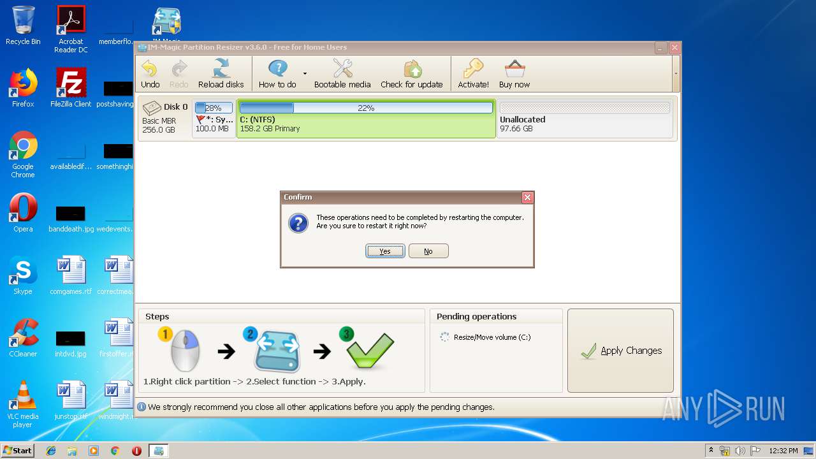Click the file explorer taskbar icon
The height and width of the screenshot is (459, 816).
coord(72,451)
